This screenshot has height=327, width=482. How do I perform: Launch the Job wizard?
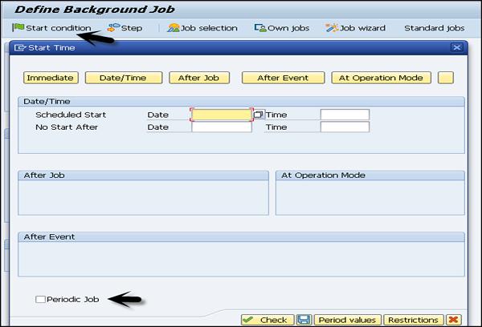coord(355,28)
